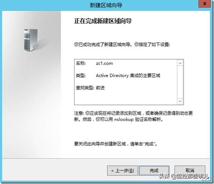Click the 新建区域向导 title bar text
Screen dimensions: 214x184
point(106,5)
